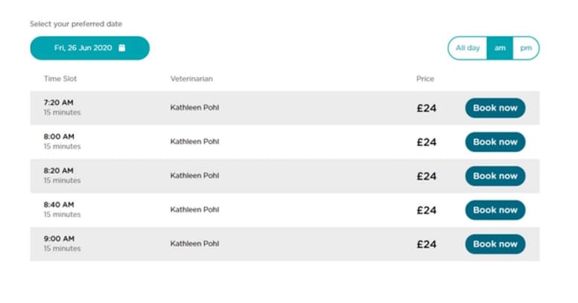Click the 8:00 AM time slot text

click(x=59, y=137)
